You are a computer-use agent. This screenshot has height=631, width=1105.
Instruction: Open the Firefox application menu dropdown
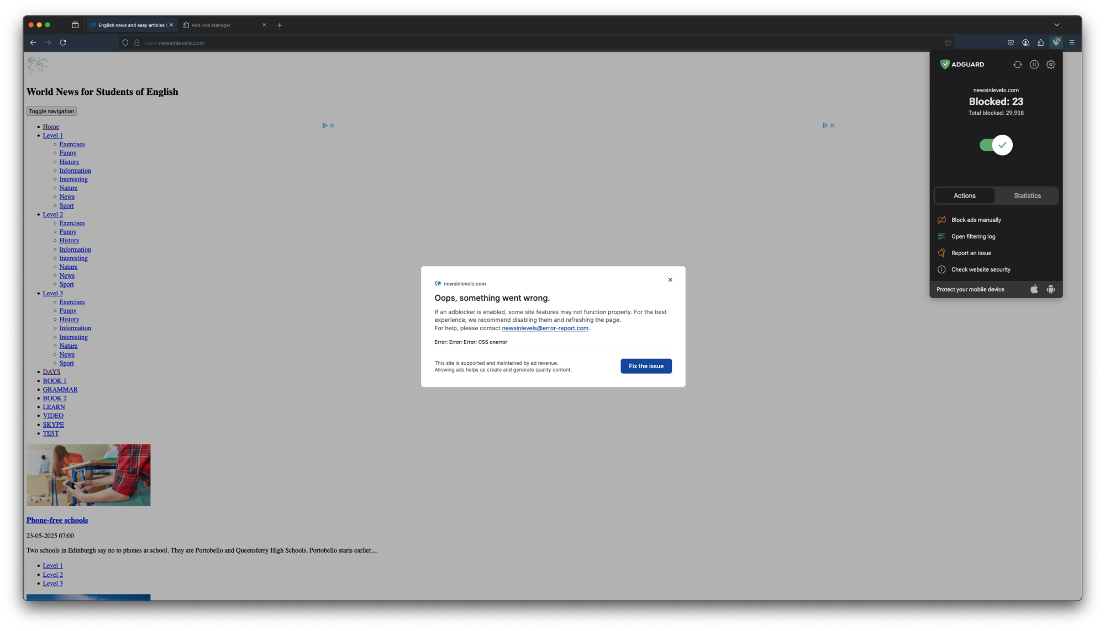point(1071,43)
